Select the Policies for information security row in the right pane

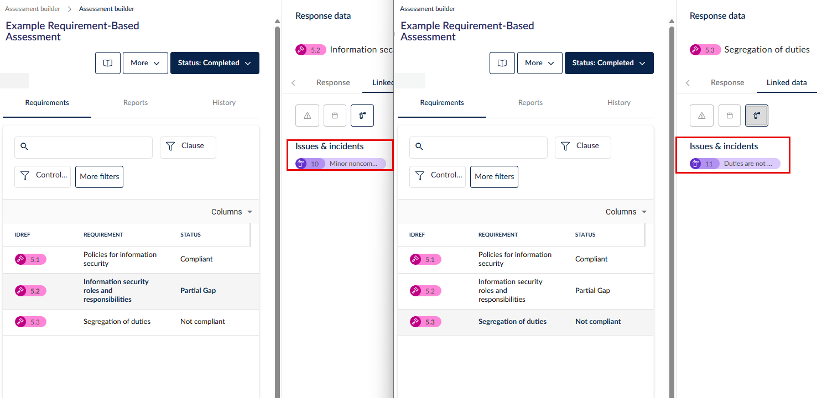coord(514,259)
